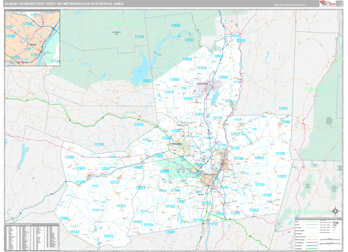Viewport: 348px width, 252px height.
Task: Select ZIP code 12062 label
Action: (254, 210)
